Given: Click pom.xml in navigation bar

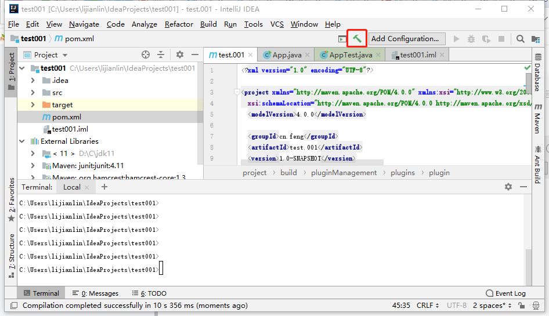Looking at the screenshot, I should 74,39.
